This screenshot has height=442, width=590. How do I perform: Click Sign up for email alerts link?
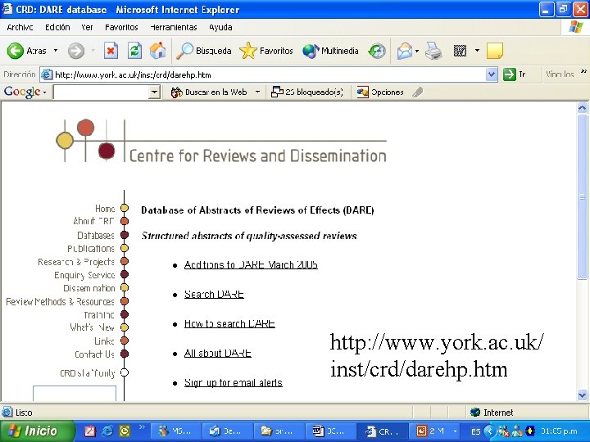point(234,382)
